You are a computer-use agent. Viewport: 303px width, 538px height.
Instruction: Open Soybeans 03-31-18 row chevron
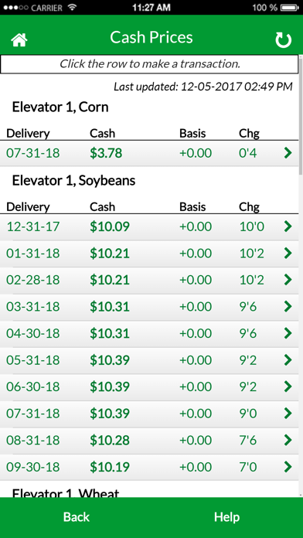click(x=288, y=306)
